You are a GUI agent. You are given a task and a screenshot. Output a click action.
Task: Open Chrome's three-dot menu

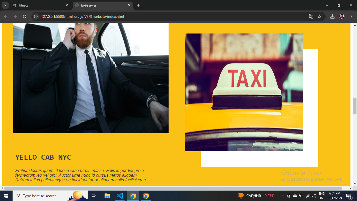(x=351, y=16)
